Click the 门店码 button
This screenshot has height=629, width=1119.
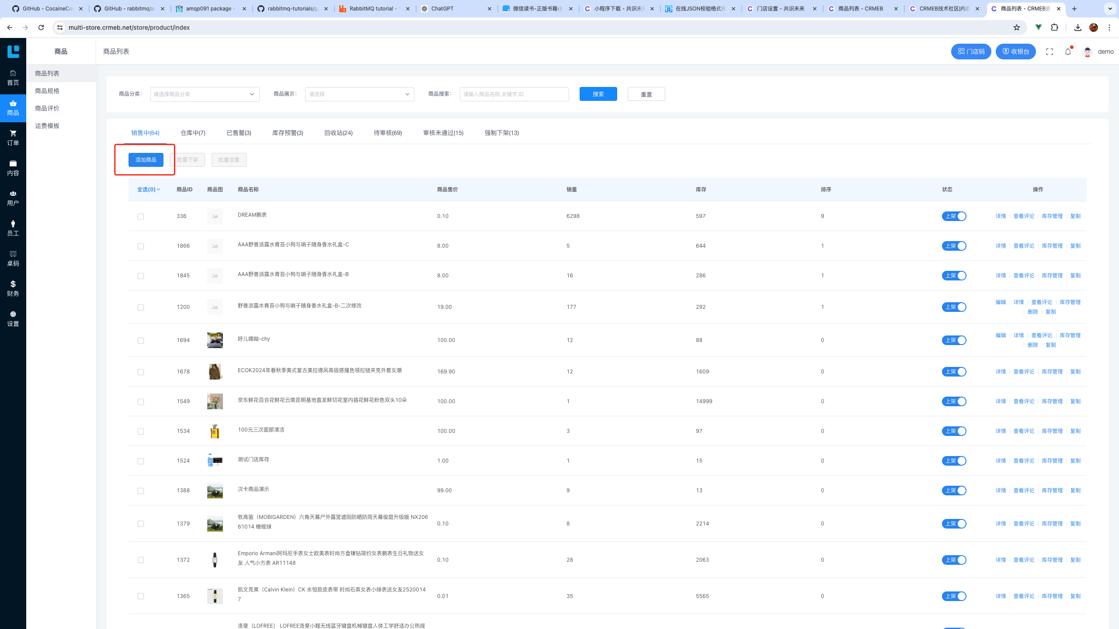[x=971, y=52]
